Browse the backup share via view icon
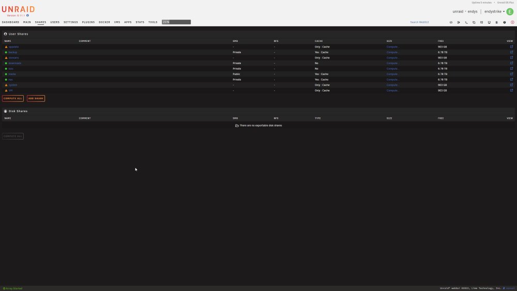The height and width of the screenshot is (291, 517). [511, 52]
